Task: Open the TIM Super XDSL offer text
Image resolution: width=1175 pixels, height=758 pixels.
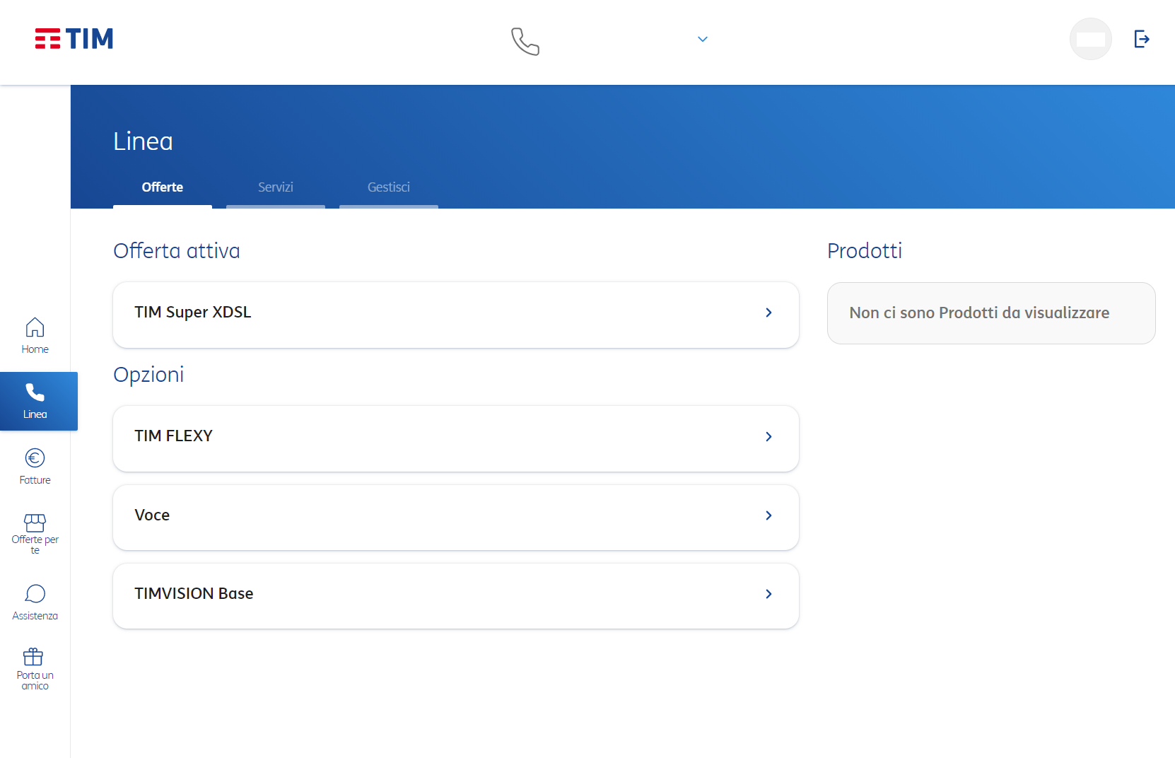Action: click(x=193, y=313)
